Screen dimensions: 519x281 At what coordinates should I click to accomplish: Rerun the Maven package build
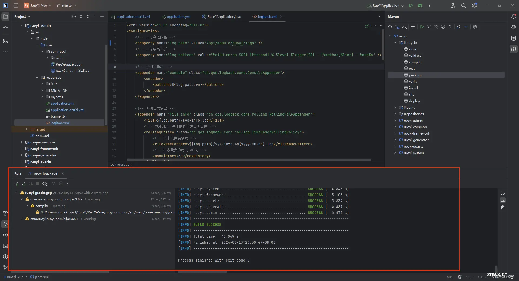tap(16, 183)
